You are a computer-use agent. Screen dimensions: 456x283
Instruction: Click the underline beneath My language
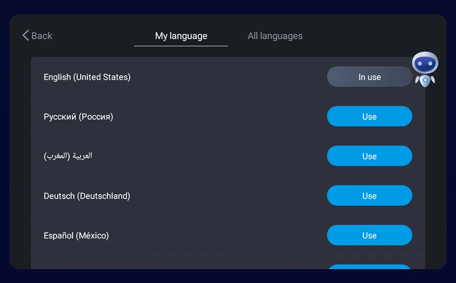(181, 46)
